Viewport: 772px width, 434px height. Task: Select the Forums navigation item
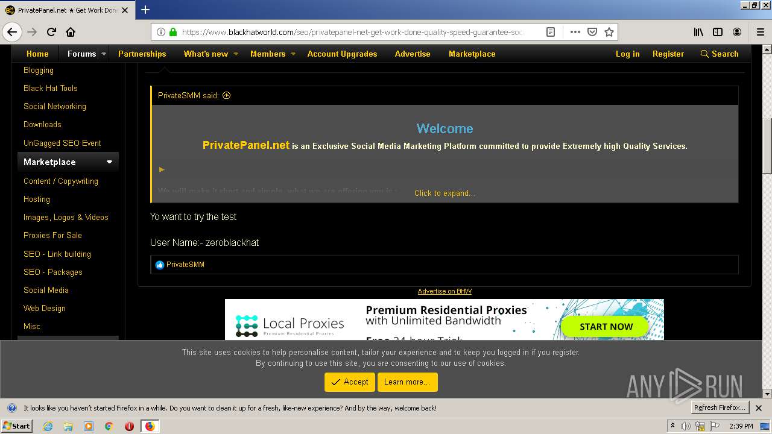tap(81, 54)
